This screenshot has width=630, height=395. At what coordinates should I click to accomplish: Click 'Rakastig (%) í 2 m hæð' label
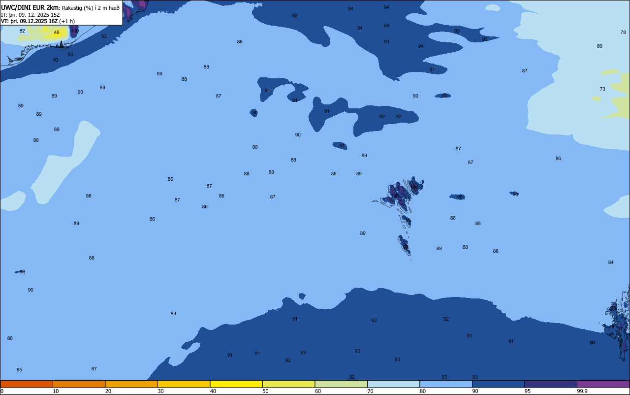click(x=91, y=8)
